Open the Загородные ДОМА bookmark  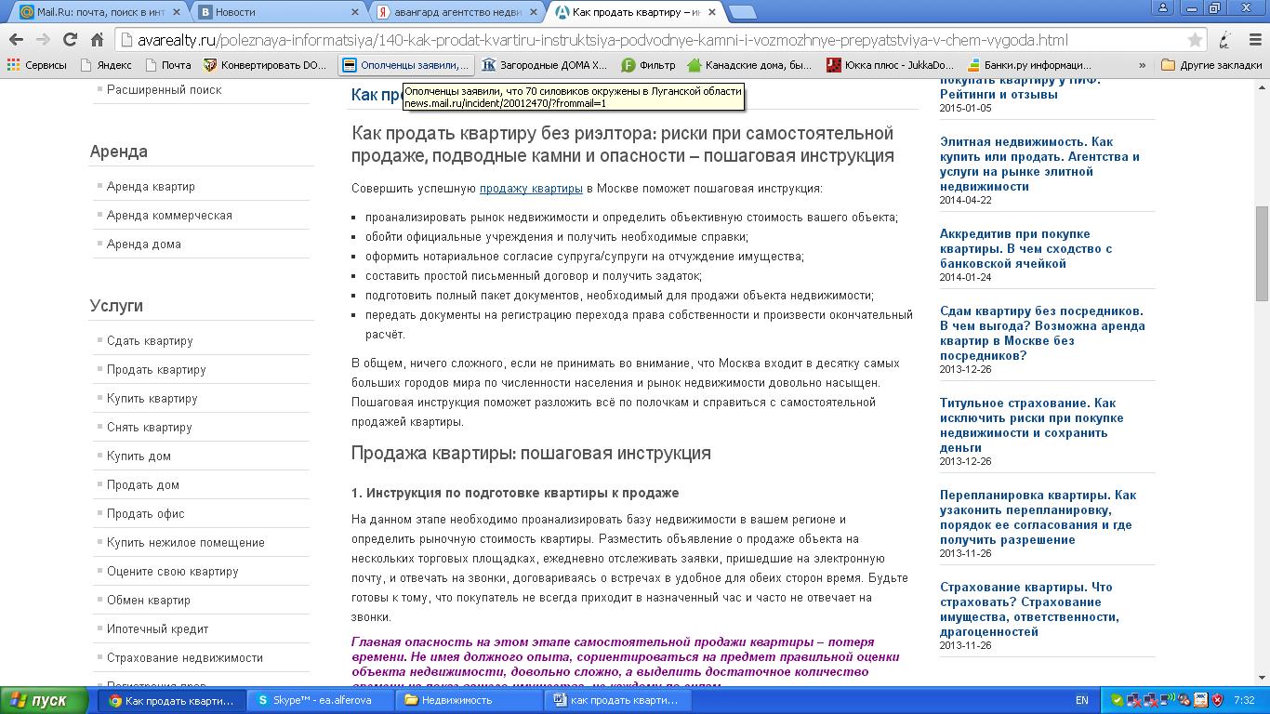click(x=545, y=65)
